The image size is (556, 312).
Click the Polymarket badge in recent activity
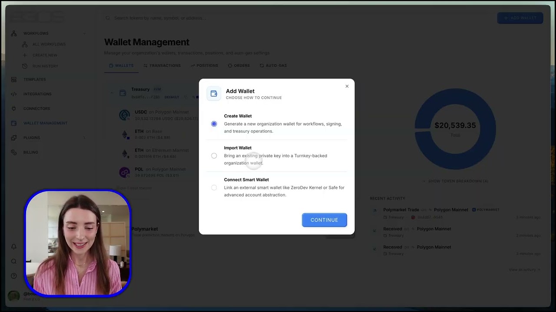[486, 210]
